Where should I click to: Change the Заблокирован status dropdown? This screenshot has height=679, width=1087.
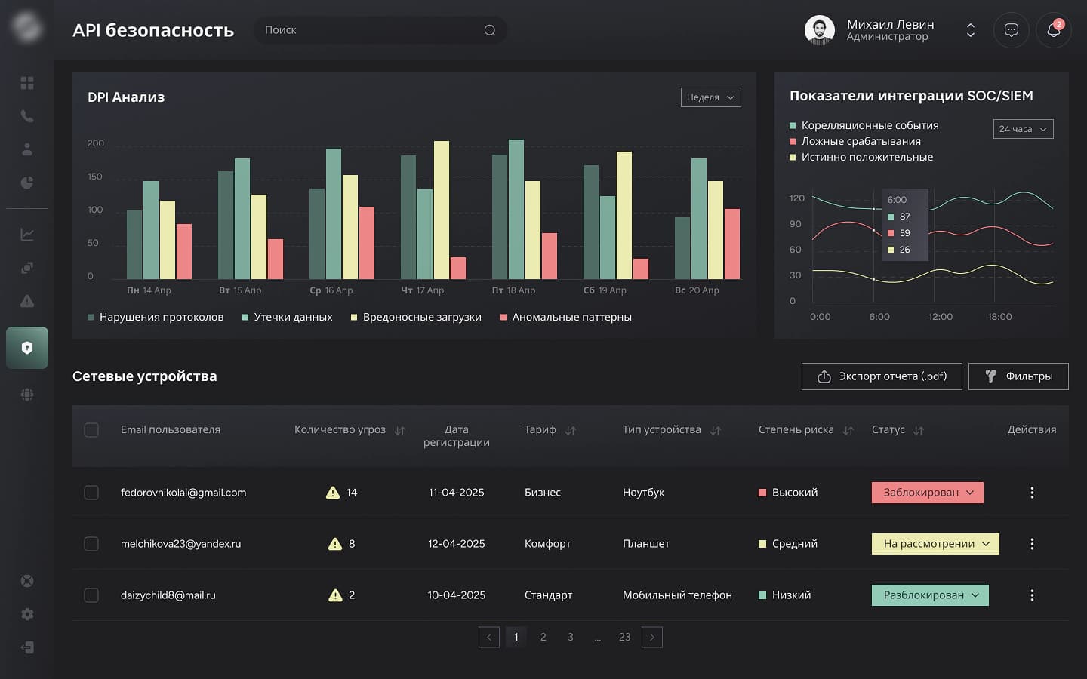927,493
